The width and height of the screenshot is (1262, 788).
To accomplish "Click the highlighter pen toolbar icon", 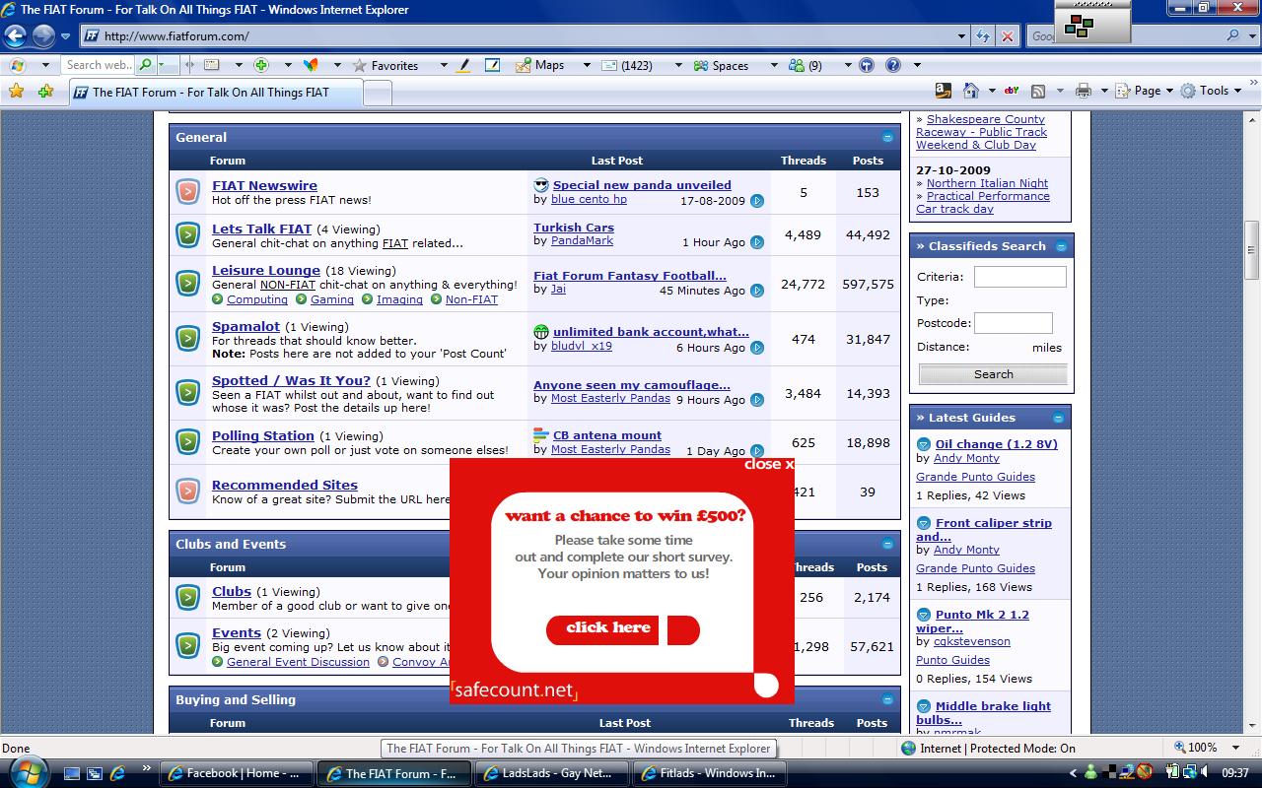I will click(x=465, y=65).
